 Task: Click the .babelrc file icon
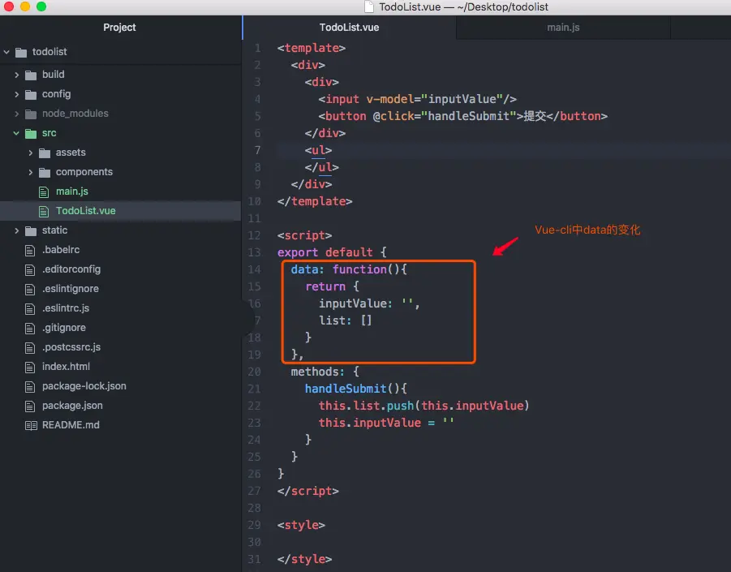coord(30,251)
